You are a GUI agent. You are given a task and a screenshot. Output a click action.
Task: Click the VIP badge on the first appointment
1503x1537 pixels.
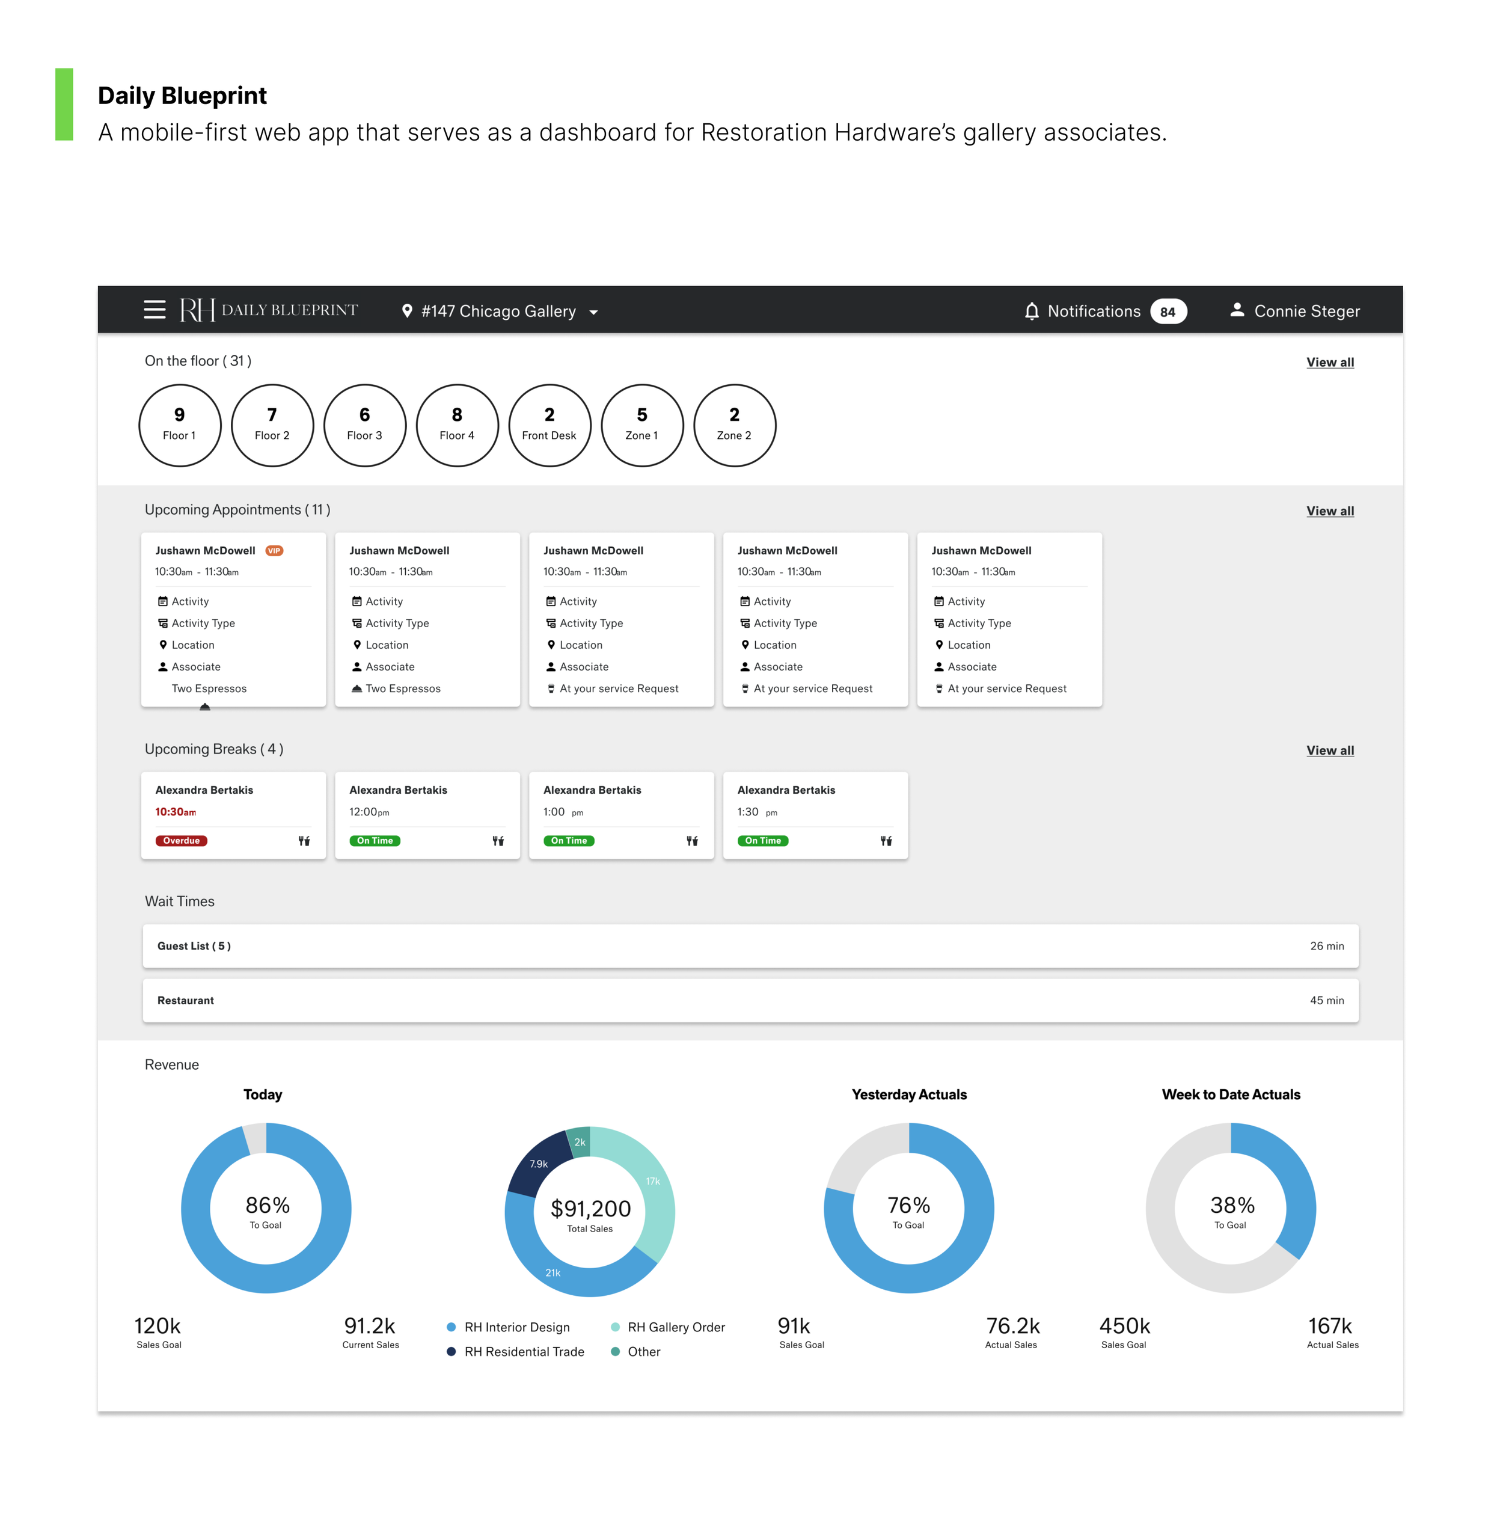click(274, 550)
